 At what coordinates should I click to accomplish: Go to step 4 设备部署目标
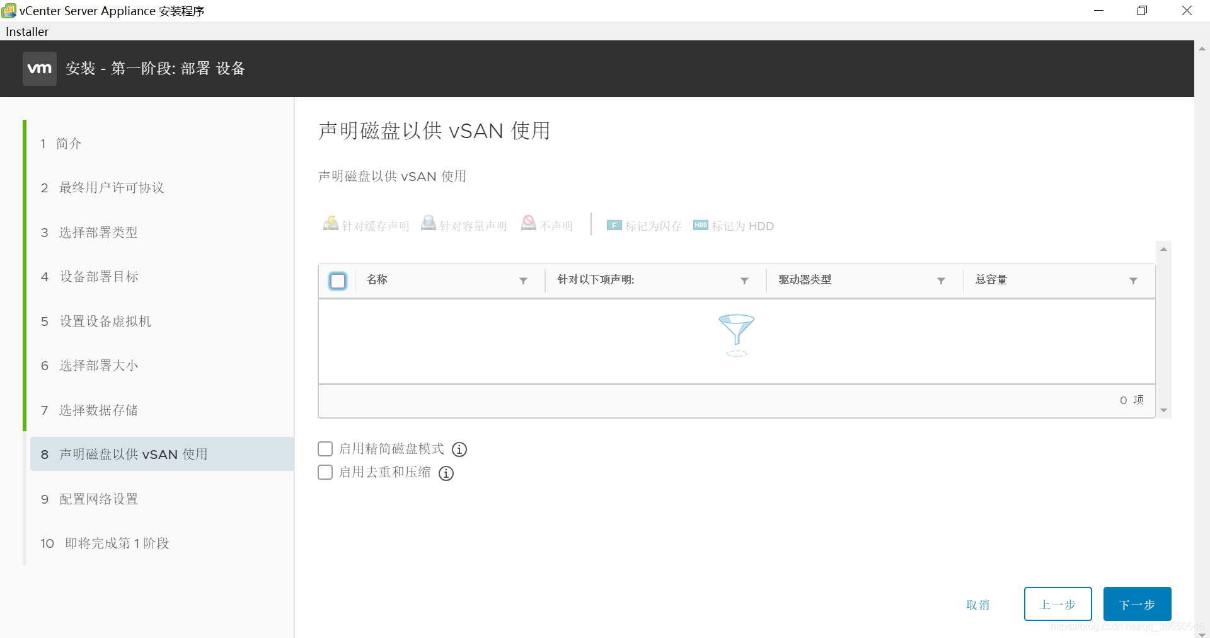click(x=89, y=277)
